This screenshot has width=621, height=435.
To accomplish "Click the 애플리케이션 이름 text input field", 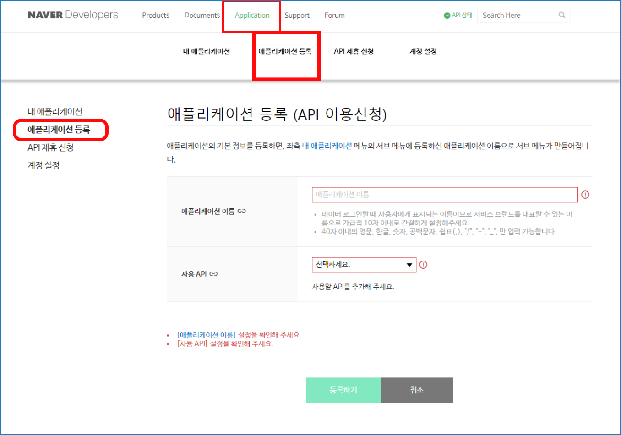I will [x=444, y=195].
